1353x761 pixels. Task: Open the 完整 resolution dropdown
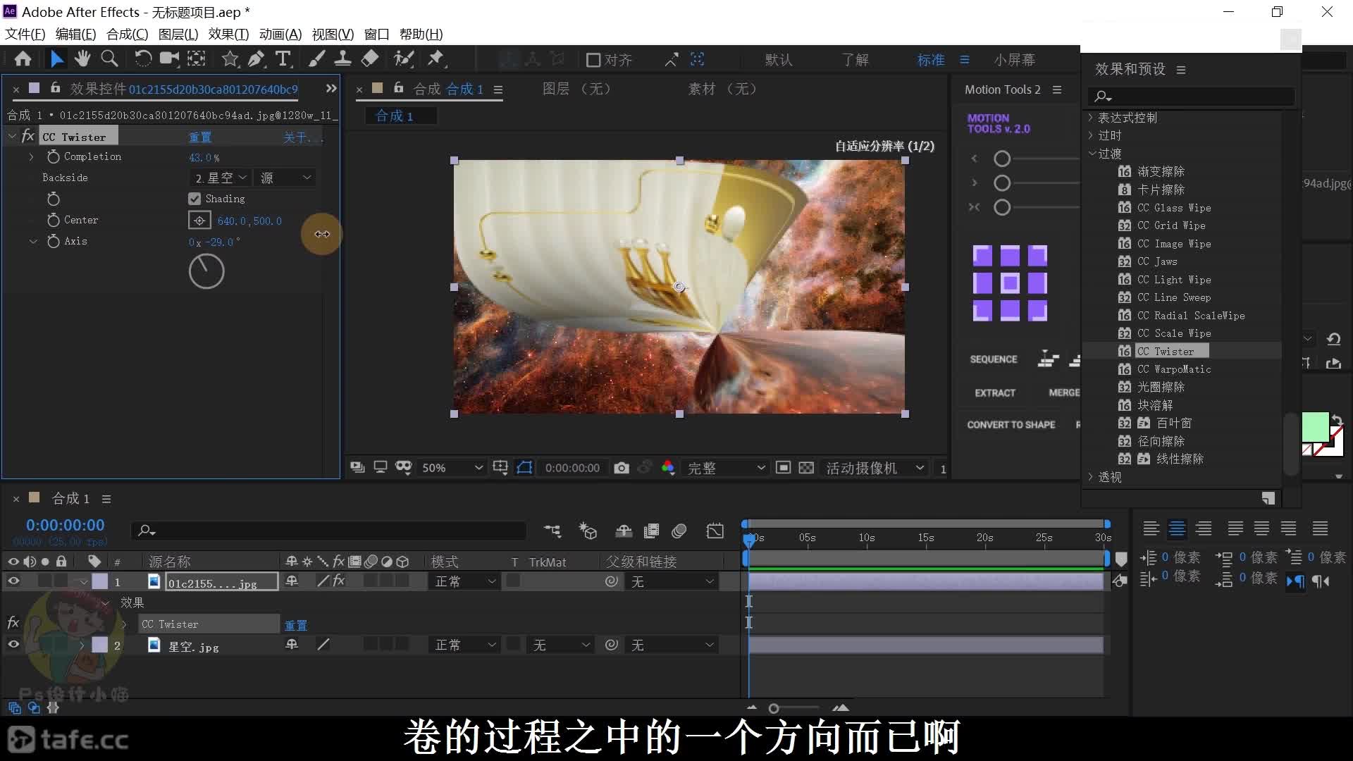(x=726, y=468)
